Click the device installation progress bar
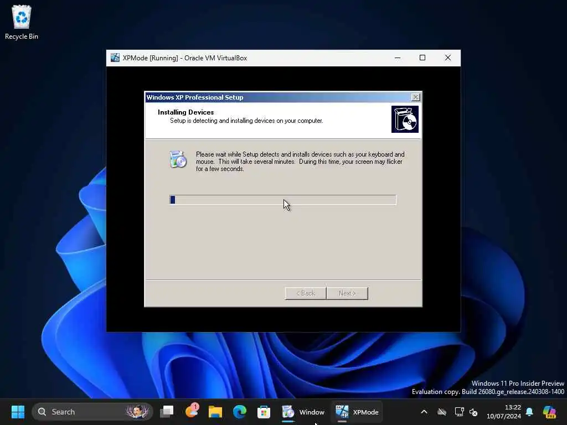This screenshot has height=425, width=567. pos(283,200)
